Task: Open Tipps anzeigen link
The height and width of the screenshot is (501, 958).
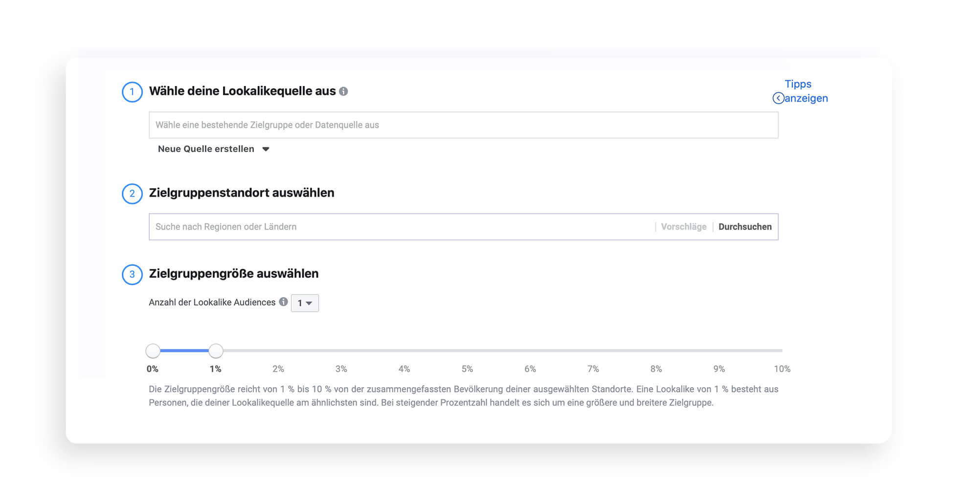Action: (x=801, y=91)
